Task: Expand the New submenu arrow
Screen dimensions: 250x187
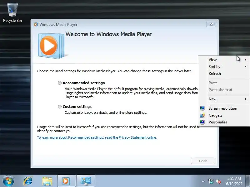Action: pyautogui.click(x=246, y=99)
